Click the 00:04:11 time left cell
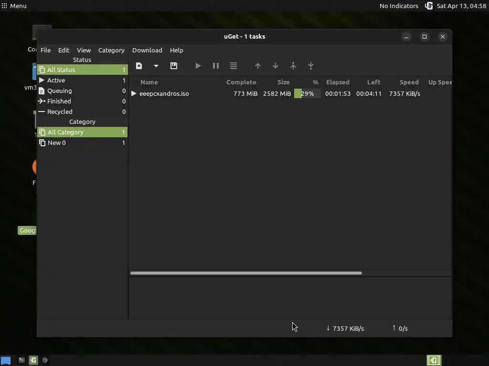 tap(369, 94)
